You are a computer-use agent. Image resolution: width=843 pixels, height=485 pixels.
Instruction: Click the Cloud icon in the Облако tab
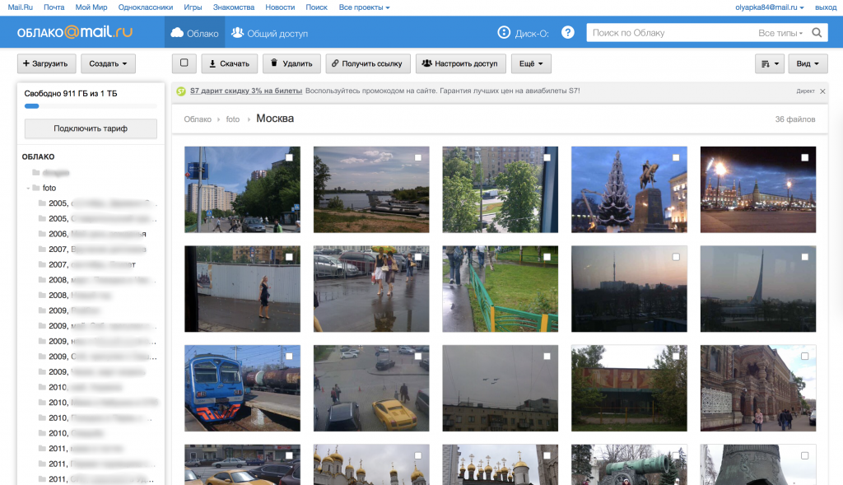pos(177,33)
